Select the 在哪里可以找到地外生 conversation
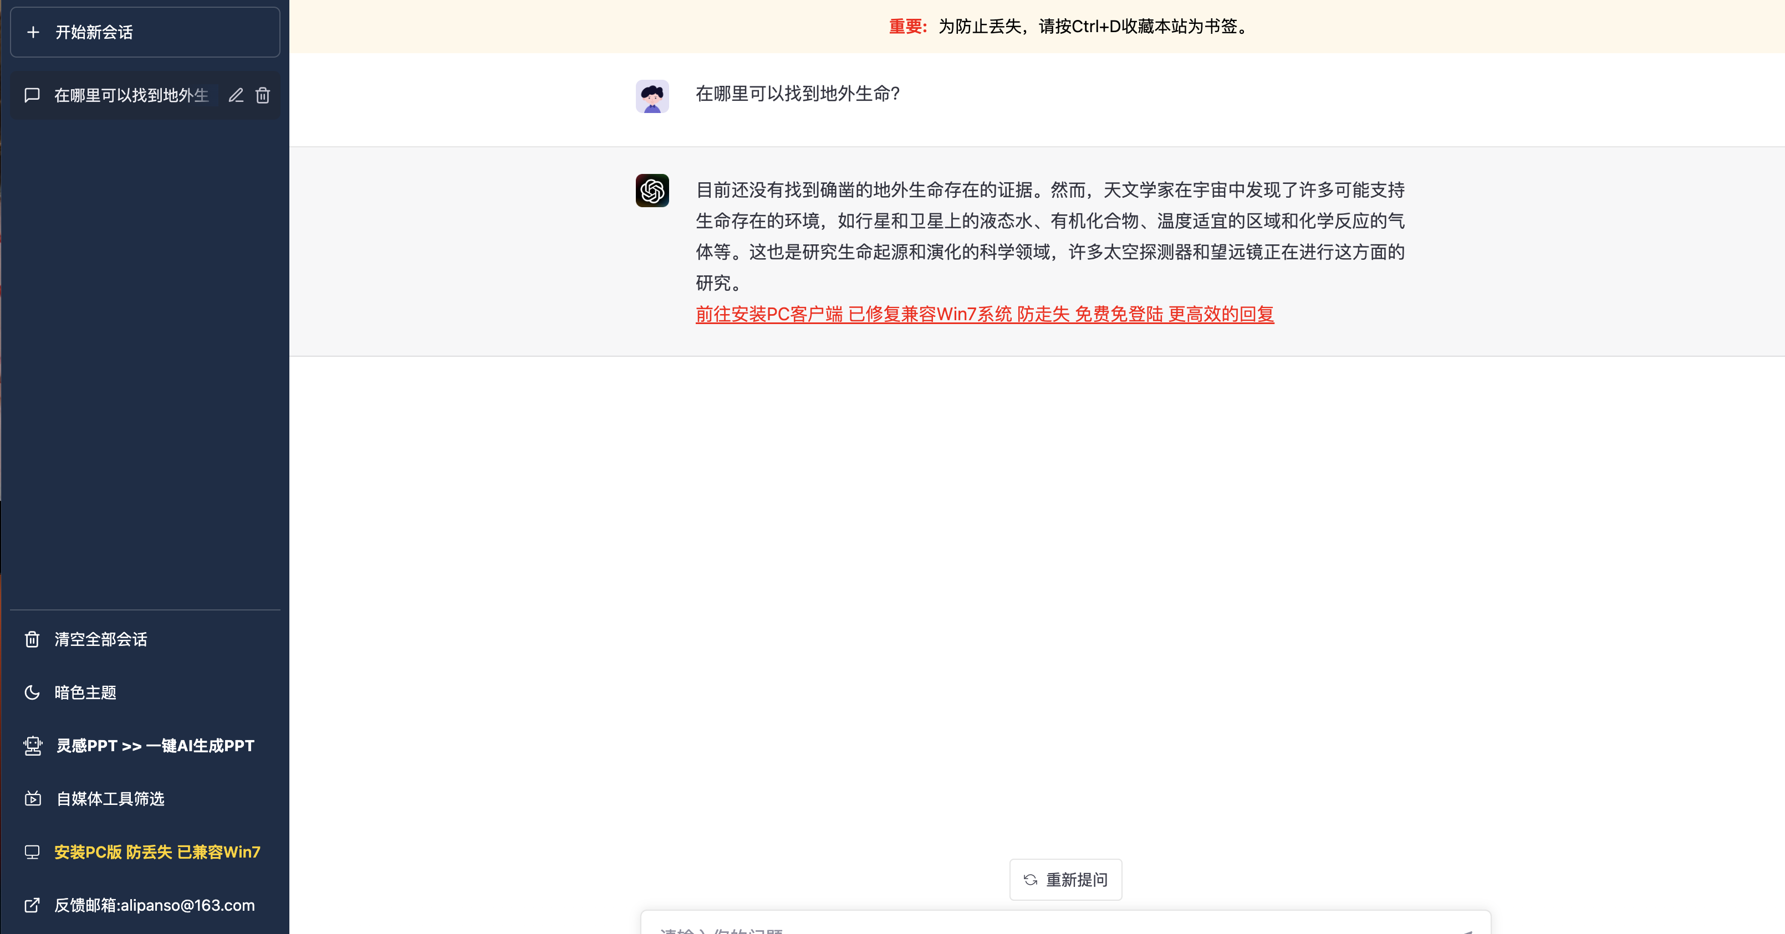 click(125, 95)
